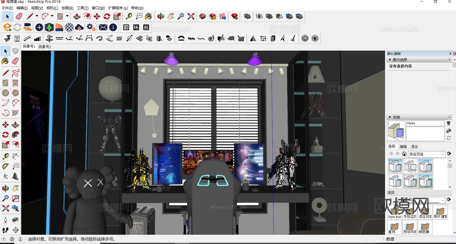Activate the Orbit tool in the top toolbar
456x244 pixels.
click(161, 17)
